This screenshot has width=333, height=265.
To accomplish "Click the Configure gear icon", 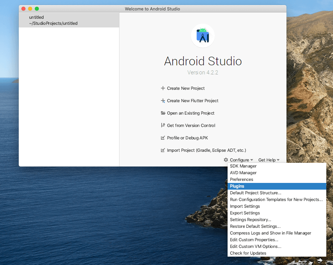I will coord(226,160).
